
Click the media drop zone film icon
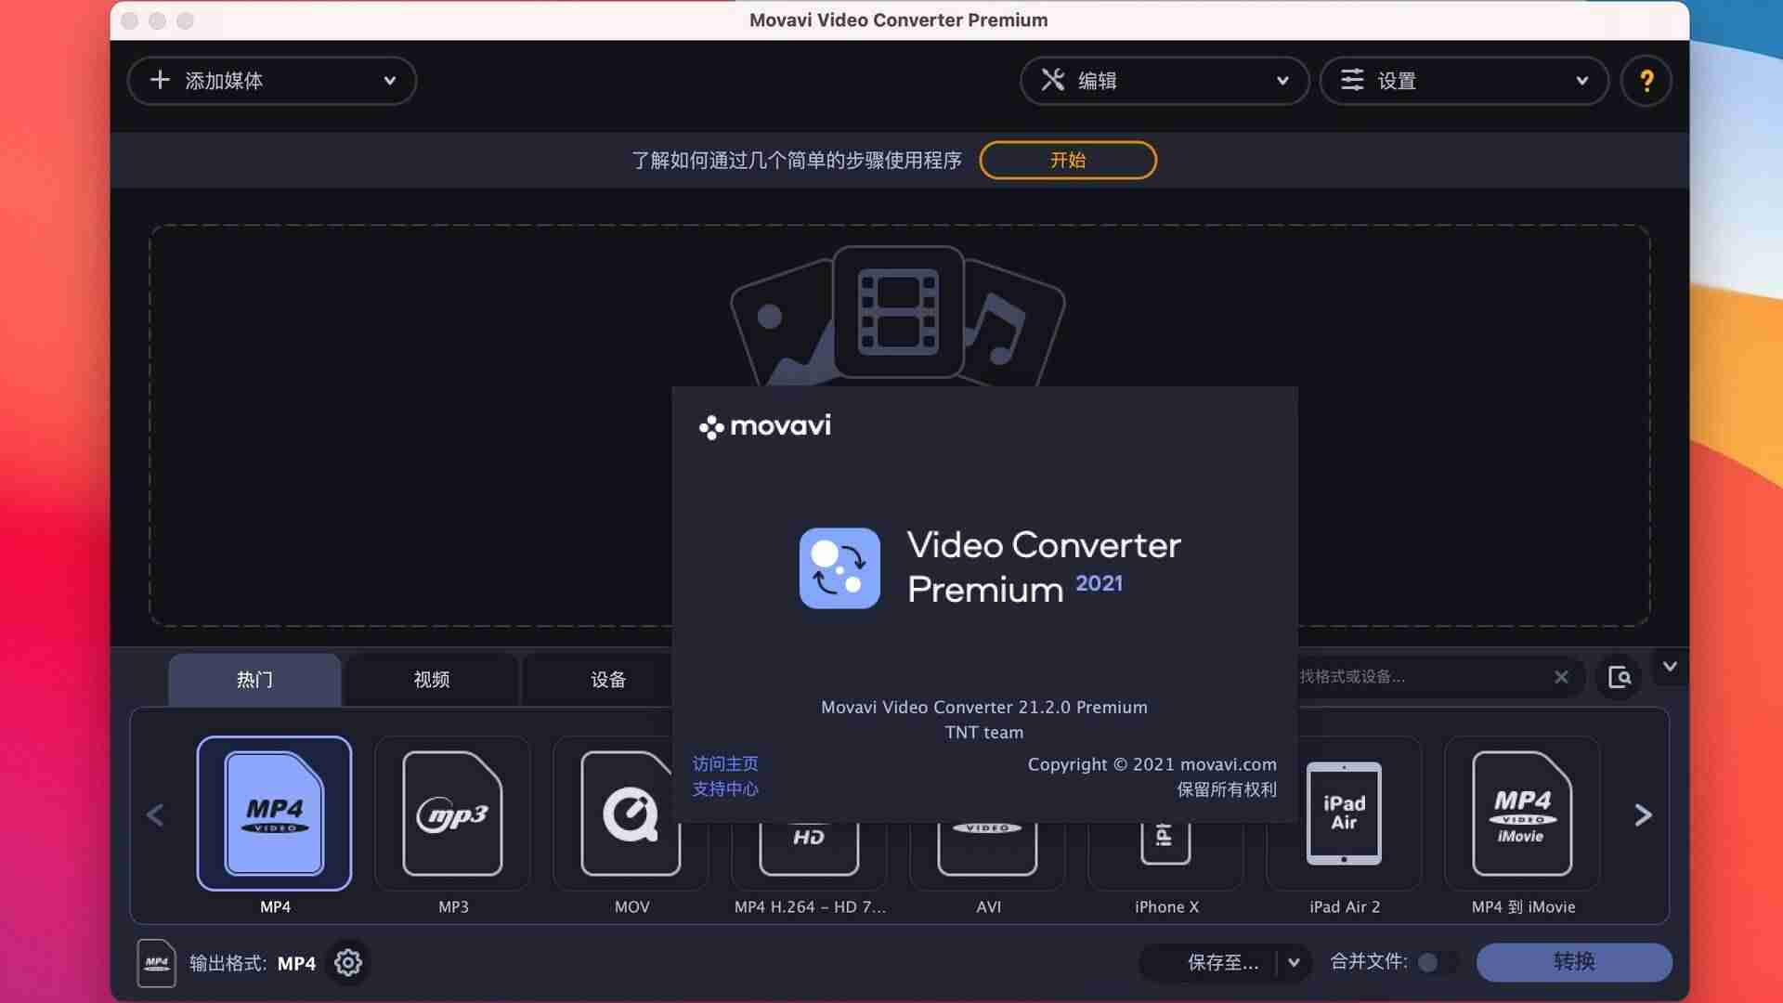pos(898,311)
